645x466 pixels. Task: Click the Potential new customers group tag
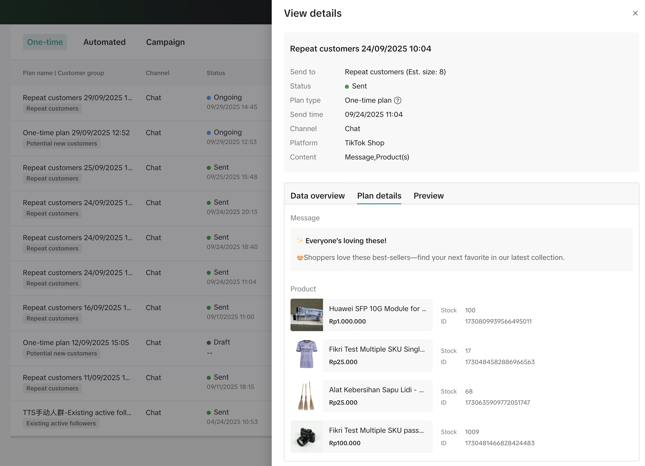tap(61, 144)
